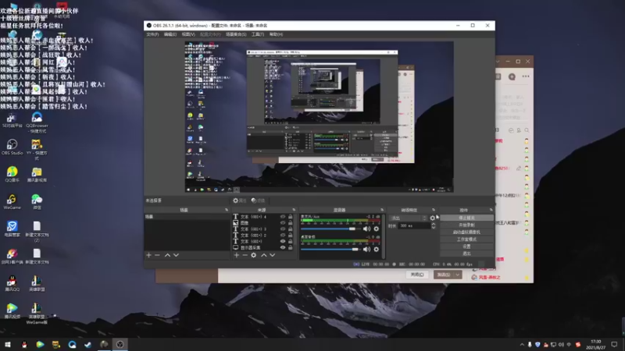Mute the 麦克风/Aux speaker icon

[366, 229]
